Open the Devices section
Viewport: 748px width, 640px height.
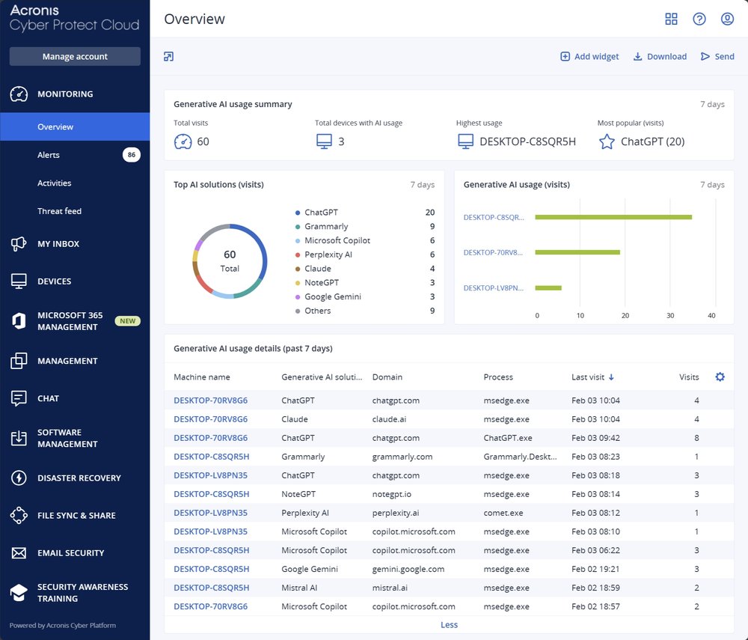(52, 281)
